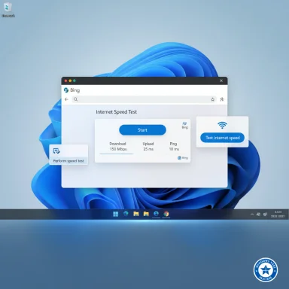Click the Perform speed test card icon
The height and width of the screenshot is (289, 289).
click(x=56, y=151)
